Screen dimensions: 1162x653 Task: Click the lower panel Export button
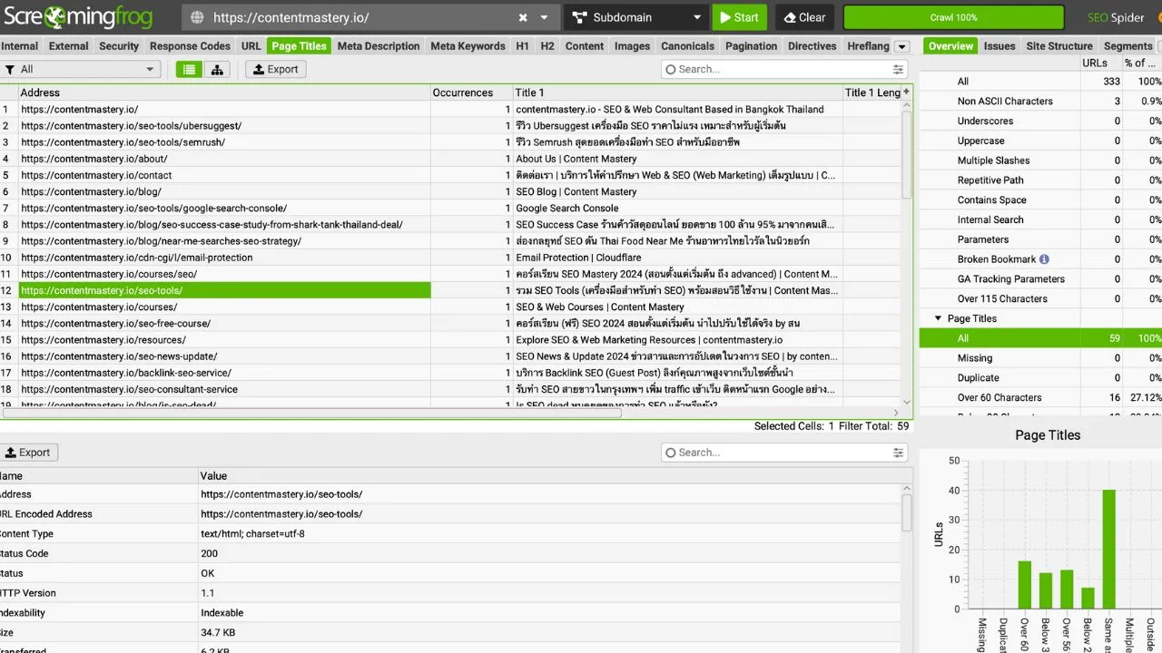pos(28,453)
